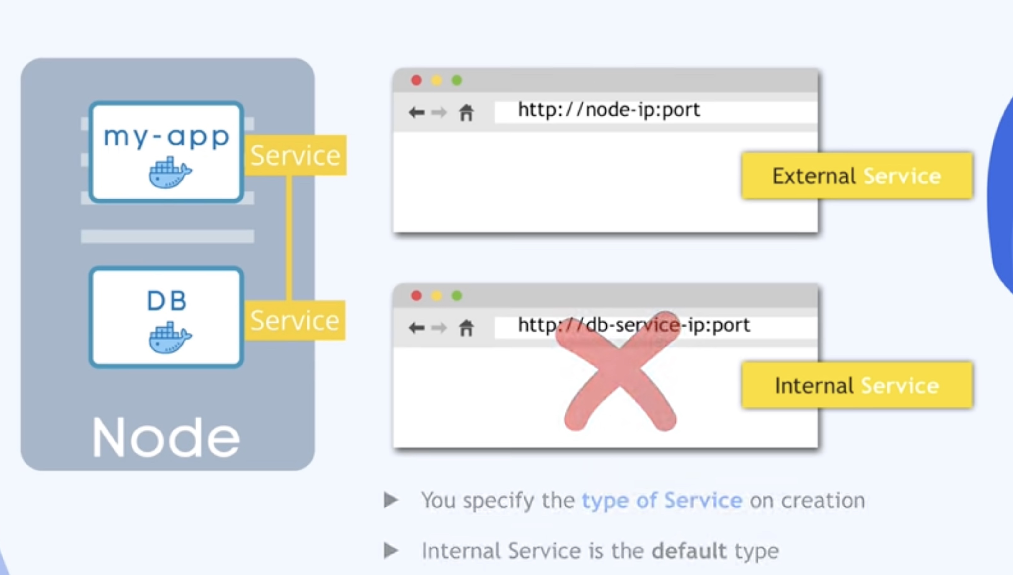The image size is (1013, 575).
Task: Click the forward arrow in the node-ip browser
Action: point(439,113)
